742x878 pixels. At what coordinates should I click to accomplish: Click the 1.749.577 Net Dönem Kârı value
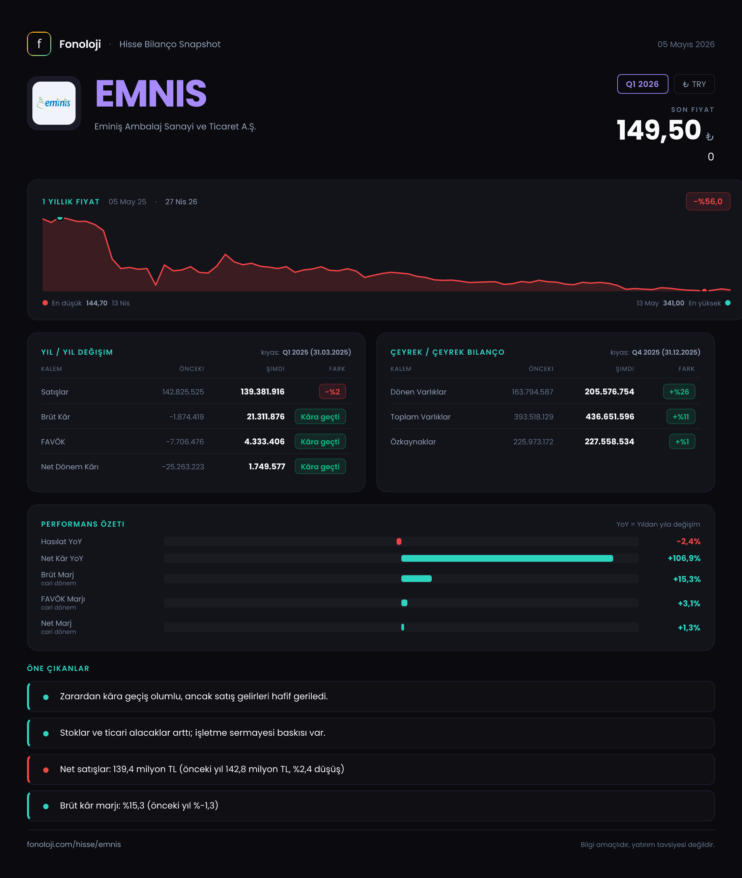(267, 466)
